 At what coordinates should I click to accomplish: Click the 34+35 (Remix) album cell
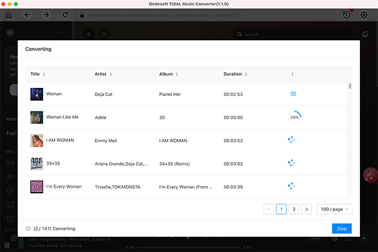(174, 164)
